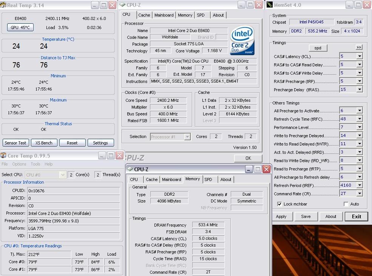Start the XS Bench benchmark

(x=44, y=143)
